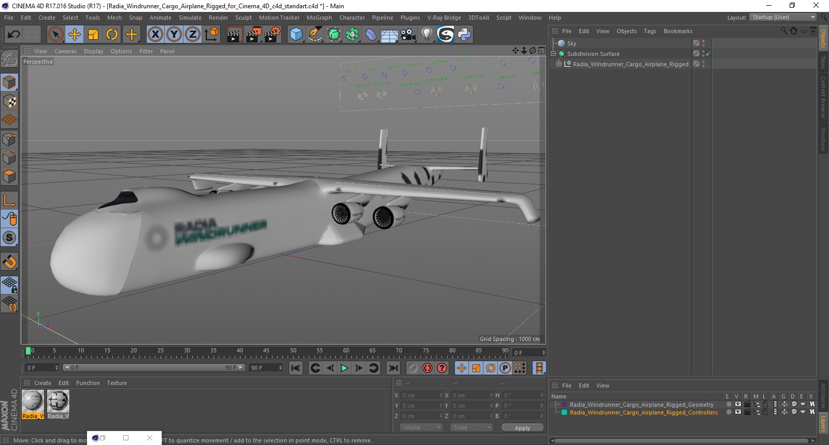829x445 pixels.
Task: Click the Coordinate System icon
Action: 211,35
